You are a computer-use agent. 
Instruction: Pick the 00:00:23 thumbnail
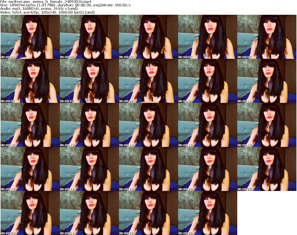tap(30, 213)
